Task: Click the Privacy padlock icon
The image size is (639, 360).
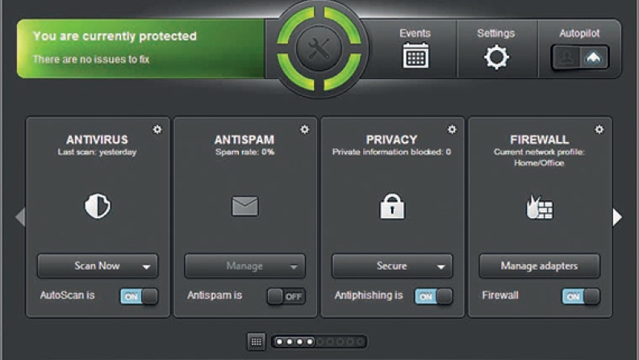Action: pos(392,207)
